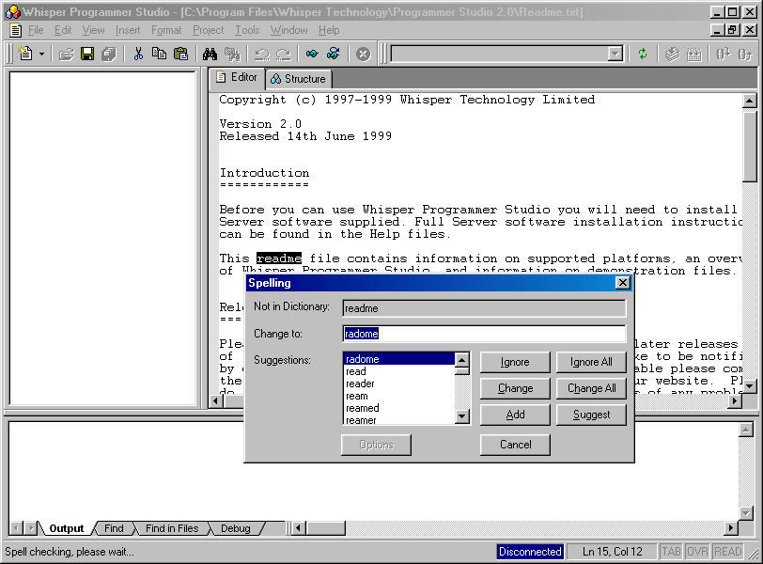Click the Build toolbar icon beside Compile
The image size is (763, 564).
pyautogui.click(x=693, y=54)
